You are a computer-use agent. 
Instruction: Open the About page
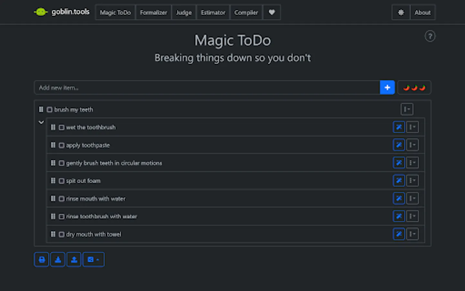(422, 12)
